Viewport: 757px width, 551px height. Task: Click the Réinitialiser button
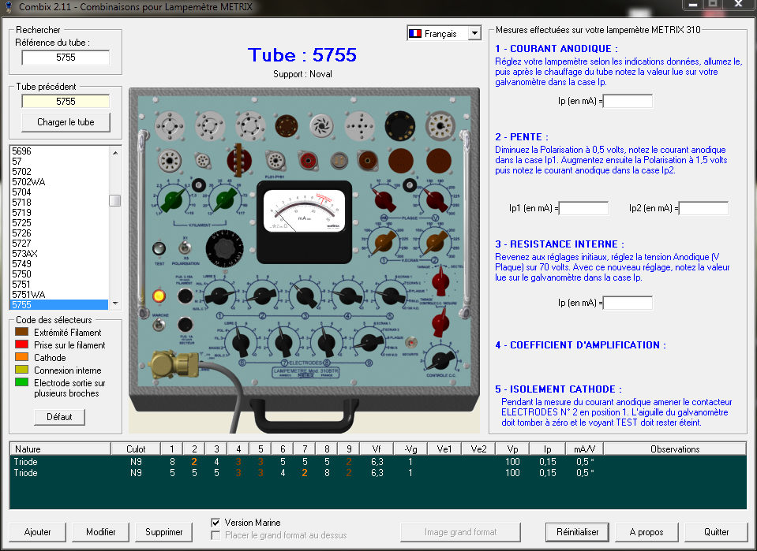[577, 532]
